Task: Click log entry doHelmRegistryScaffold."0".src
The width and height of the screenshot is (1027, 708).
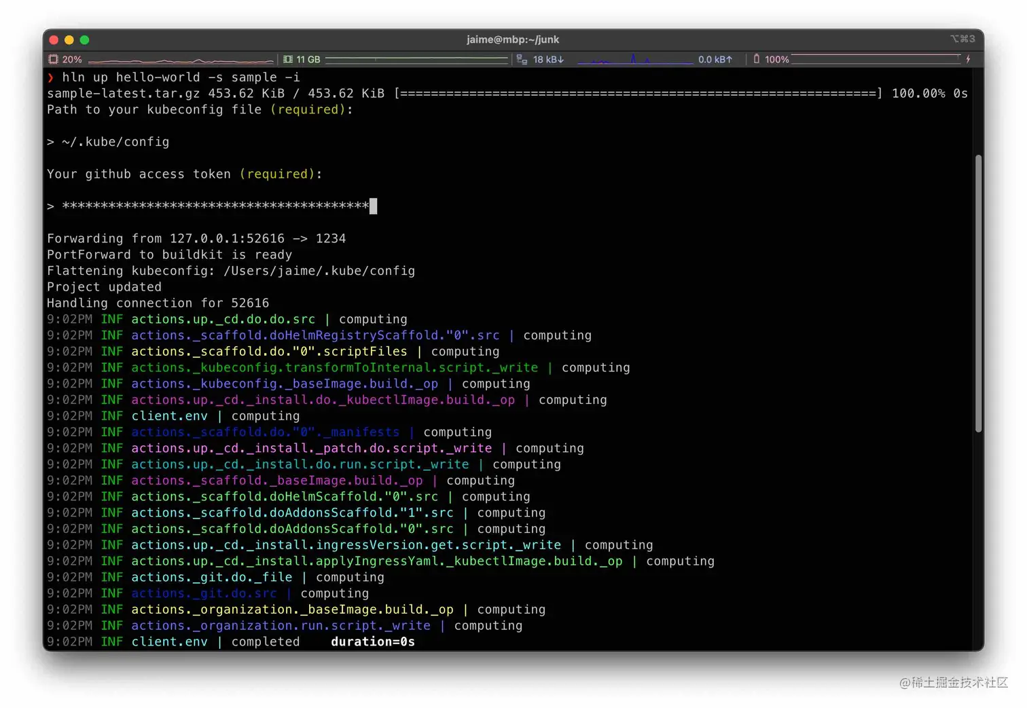Action: click(319, 335)
